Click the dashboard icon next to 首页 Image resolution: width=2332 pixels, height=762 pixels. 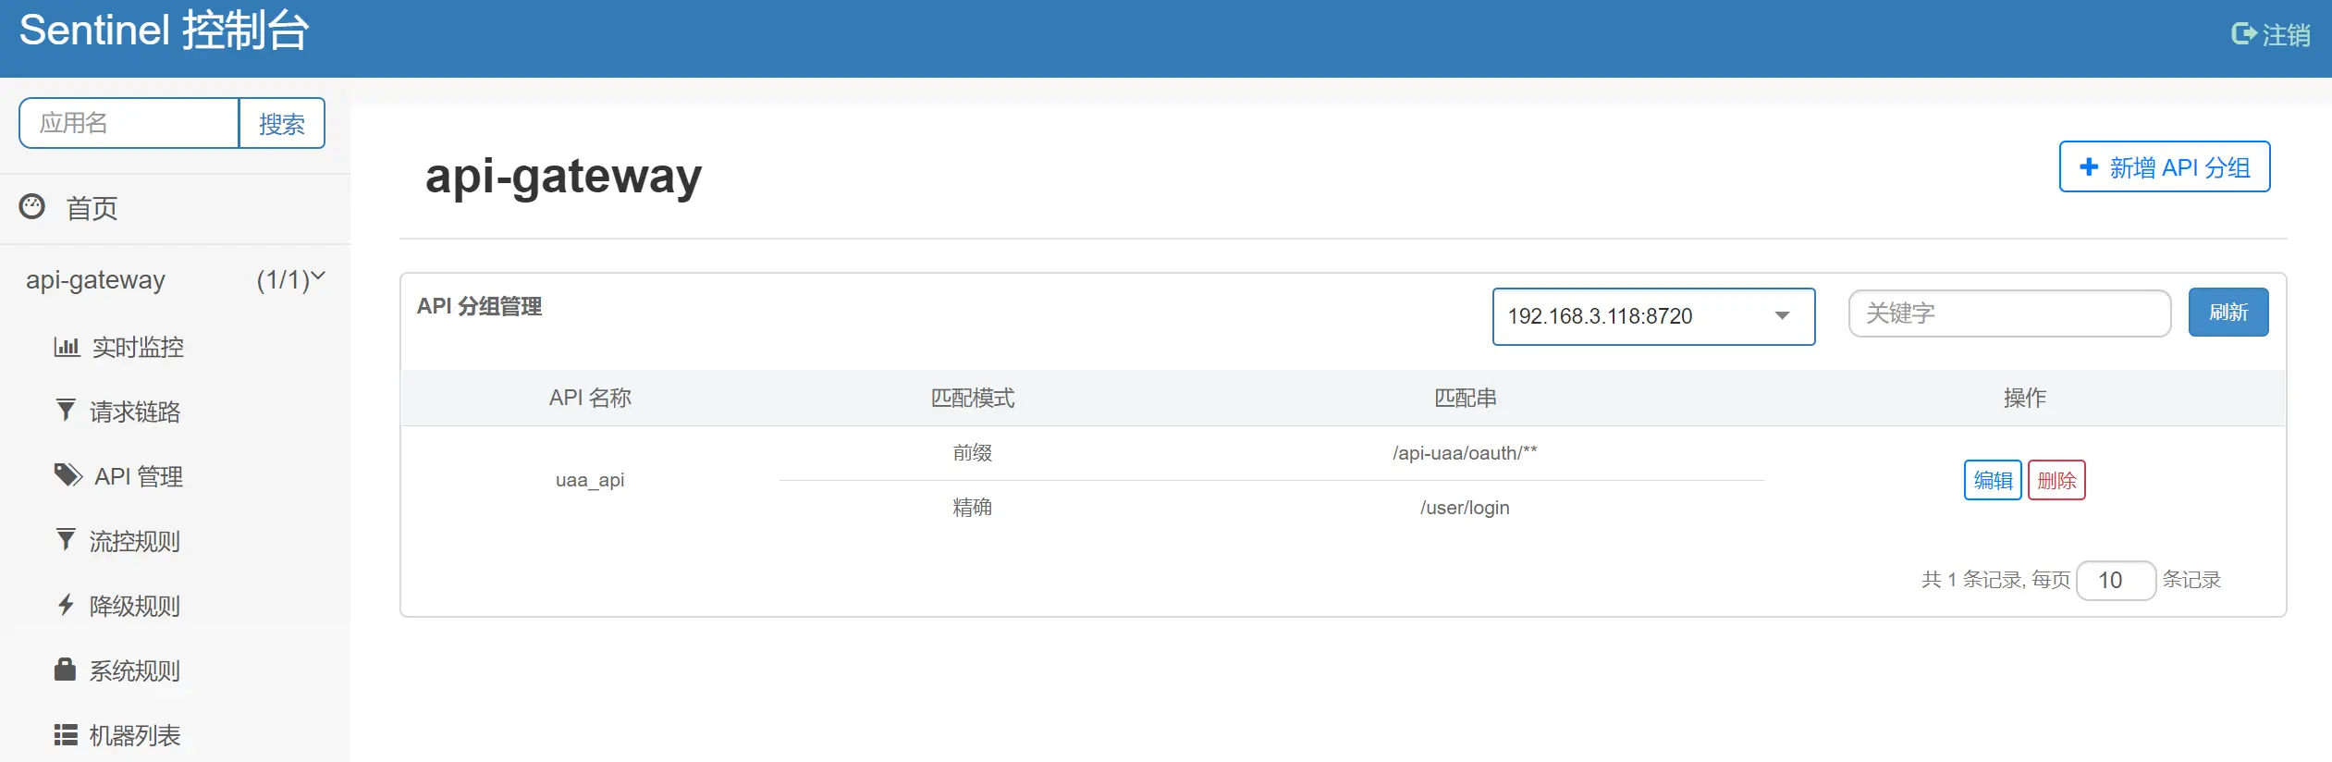(32, 206)
